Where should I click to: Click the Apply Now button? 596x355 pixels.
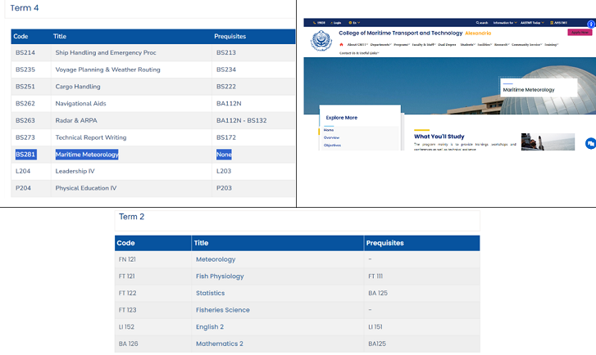pos(579,32)
